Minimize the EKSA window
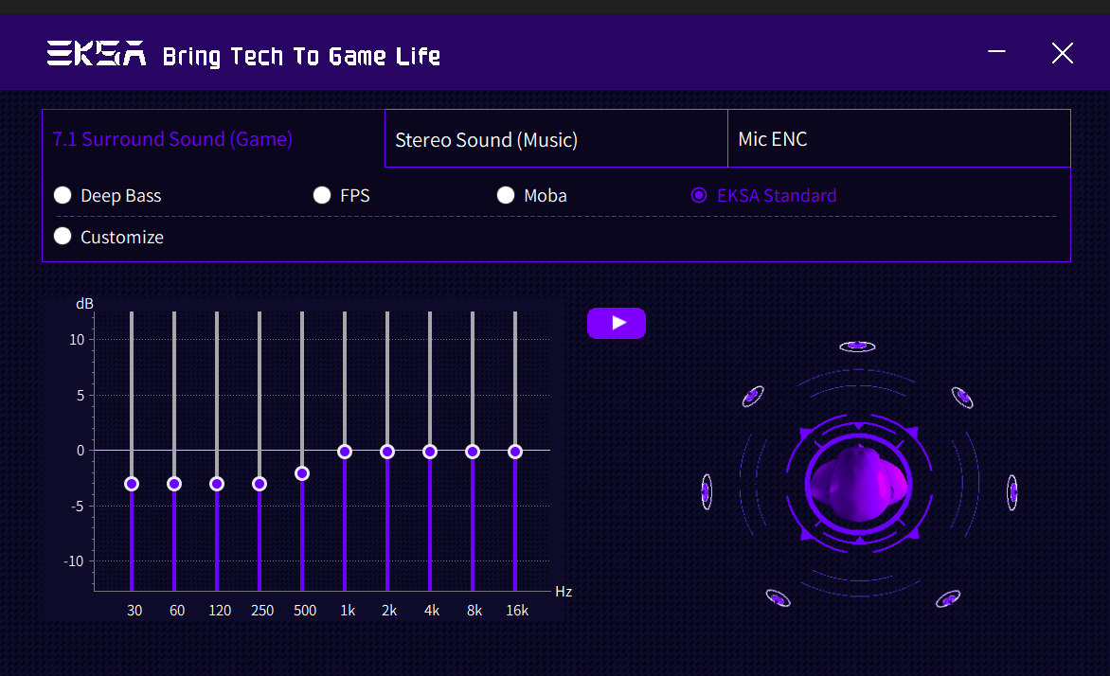The width and height of the screenshot is (1110, 676). click(996, 52)
